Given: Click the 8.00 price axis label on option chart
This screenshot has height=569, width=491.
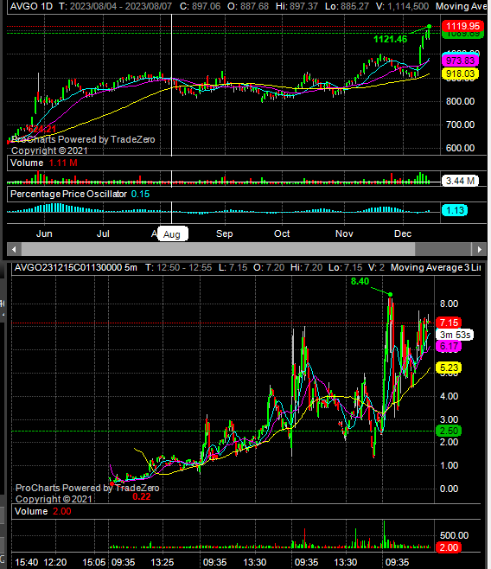Looking at the screenshot, I should coord(449,304).
